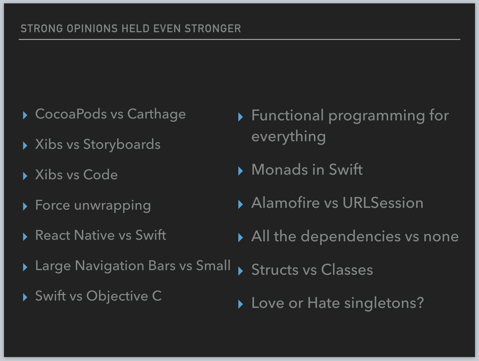Click the Monads in Swift text
Viewport: 479px width, 361px height.
(307, 170)
